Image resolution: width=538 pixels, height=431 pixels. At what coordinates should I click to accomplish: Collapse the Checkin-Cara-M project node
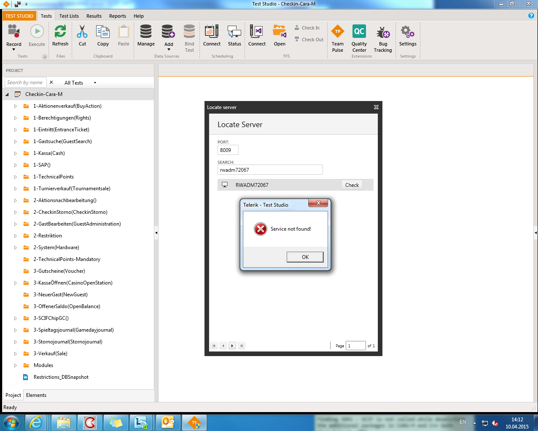(7, 94)
